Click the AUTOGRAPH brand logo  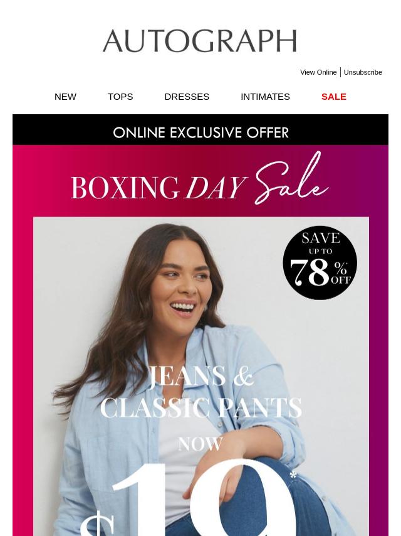tap(200, 41)
